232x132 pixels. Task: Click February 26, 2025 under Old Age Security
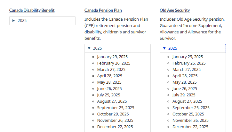point(189,63)
